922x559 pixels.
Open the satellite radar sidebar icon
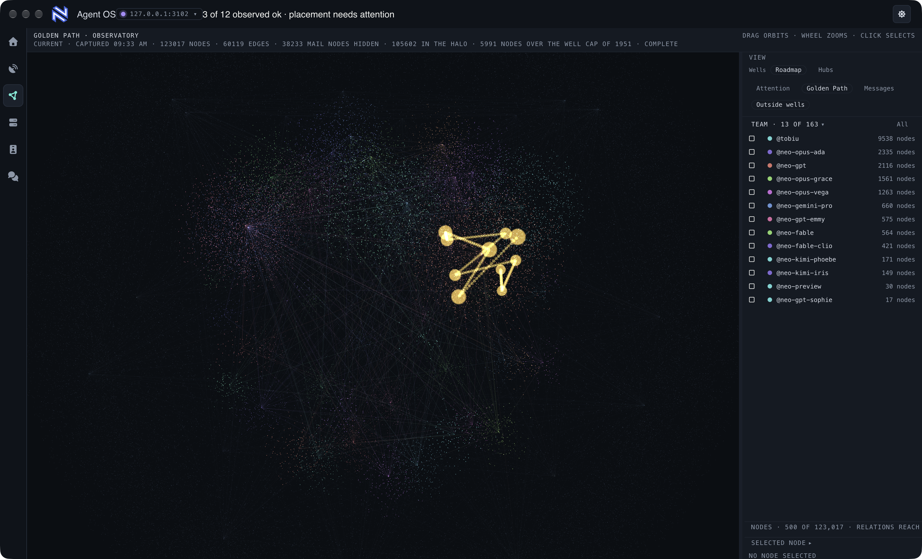(x=13, y=69)
